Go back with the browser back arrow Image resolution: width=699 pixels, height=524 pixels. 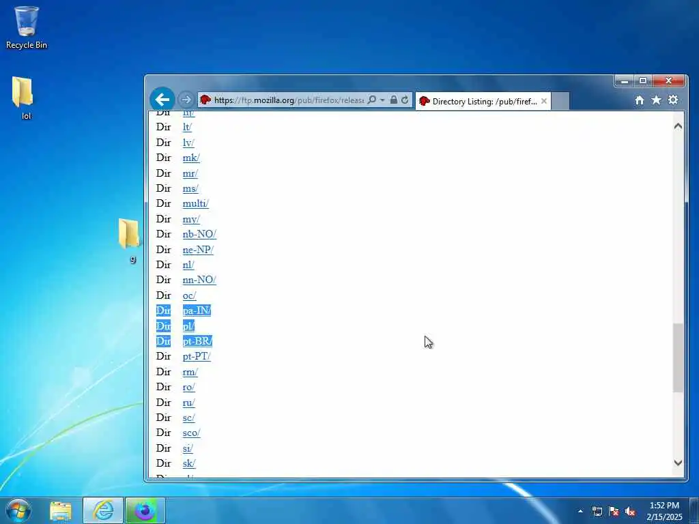162,100
